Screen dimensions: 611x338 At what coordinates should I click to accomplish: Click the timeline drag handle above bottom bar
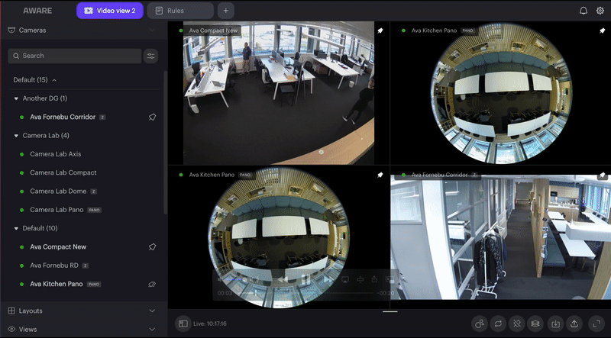click(x=390, y=311)
